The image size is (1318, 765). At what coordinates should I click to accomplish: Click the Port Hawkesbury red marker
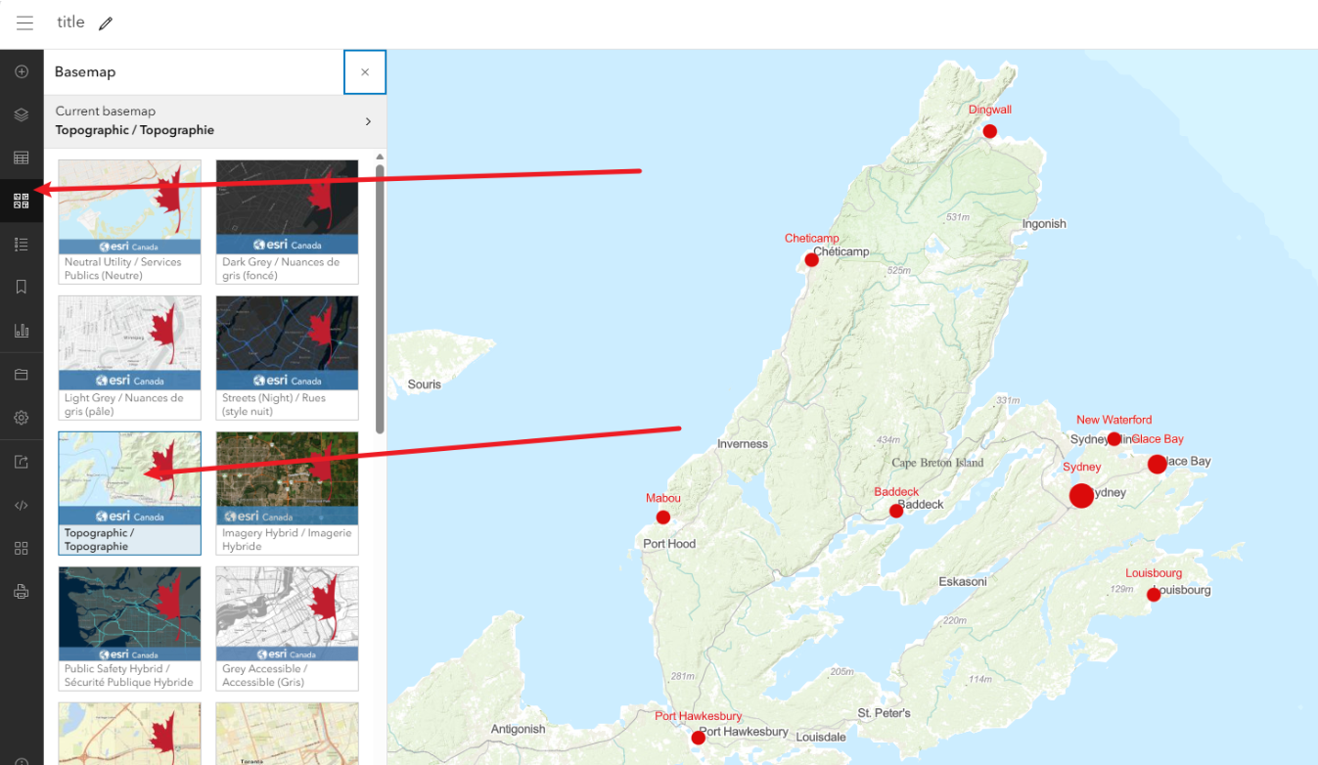[698, 738]
